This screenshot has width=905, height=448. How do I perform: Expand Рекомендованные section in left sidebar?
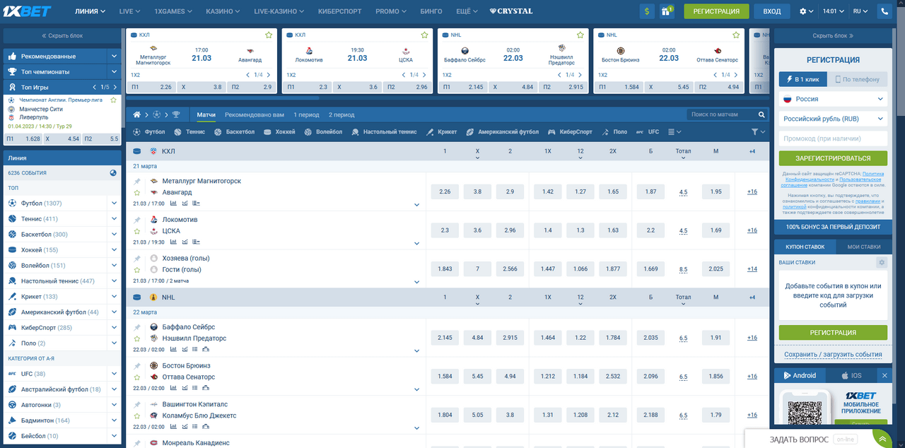(x=114, y=56)
